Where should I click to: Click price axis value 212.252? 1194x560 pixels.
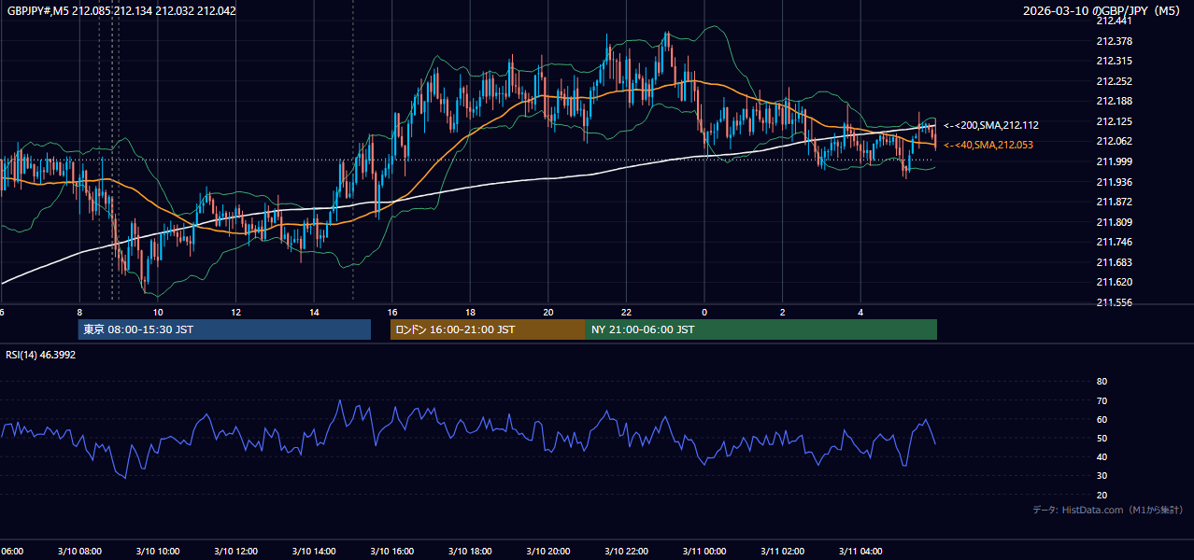[1114, 81]
